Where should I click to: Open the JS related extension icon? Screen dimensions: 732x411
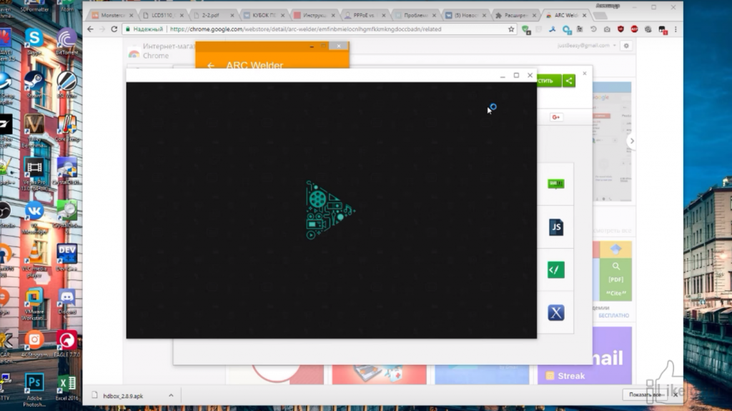click(556, 227)
